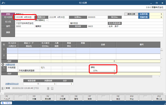Click the 福井支店 branch text
The width and height of the screenshot is (166, 105).
coord(74,23)
